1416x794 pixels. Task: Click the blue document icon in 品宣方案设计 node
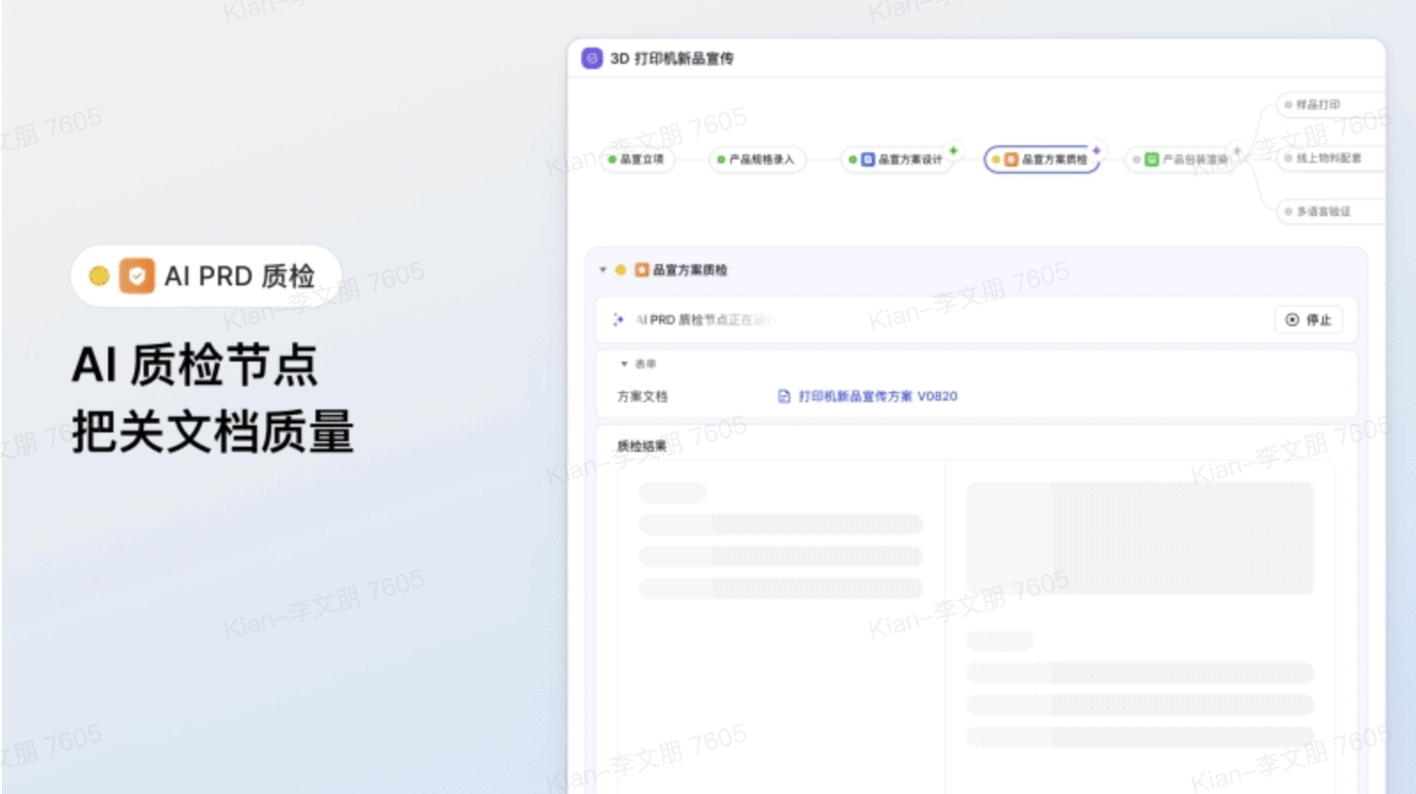pos(868,160)
